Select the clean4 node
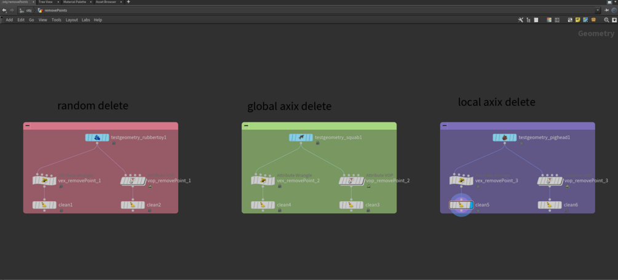Image resolution: width=618 pixels, height=280 pixels. [263, 205]
